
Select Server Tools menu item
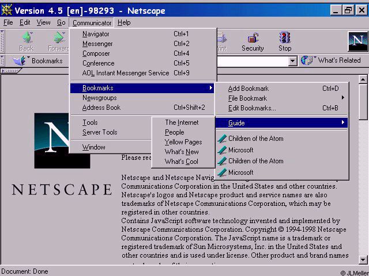[111, 132]
